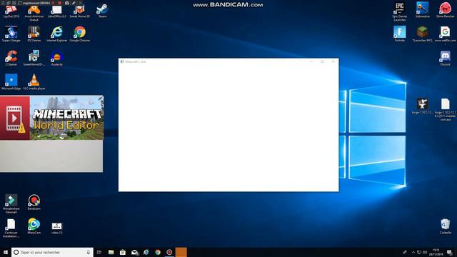This screenshot has height=257, width=457.
Task: Select the ManyCam desktop icon
Action: click(34, 226)
